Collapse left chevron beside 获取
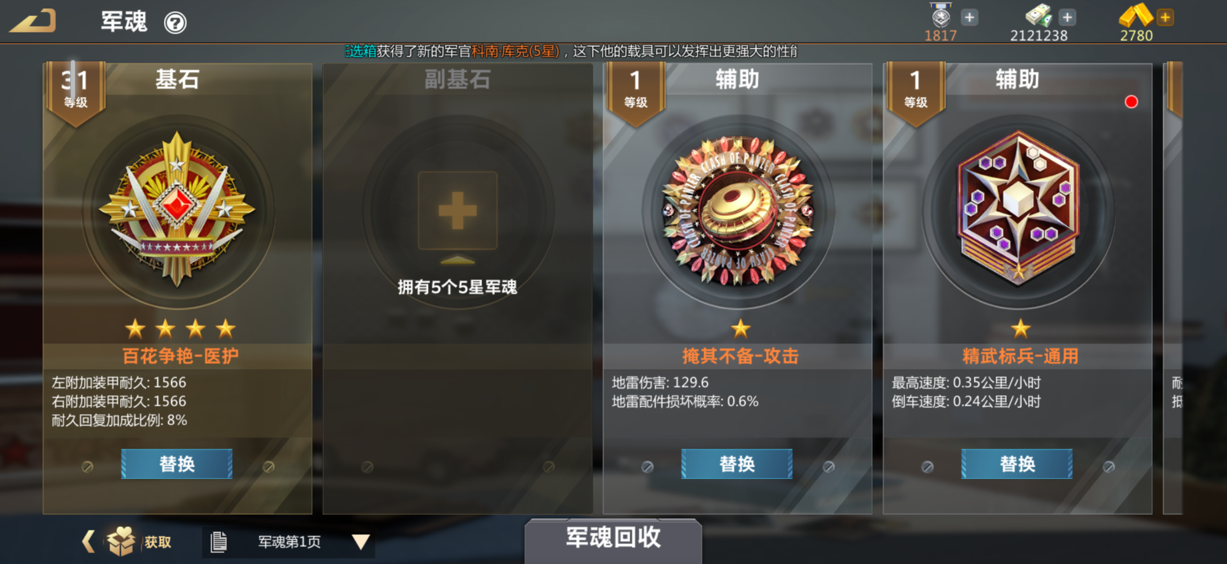This screenshot has height=564, width=1227. (88, 541)
